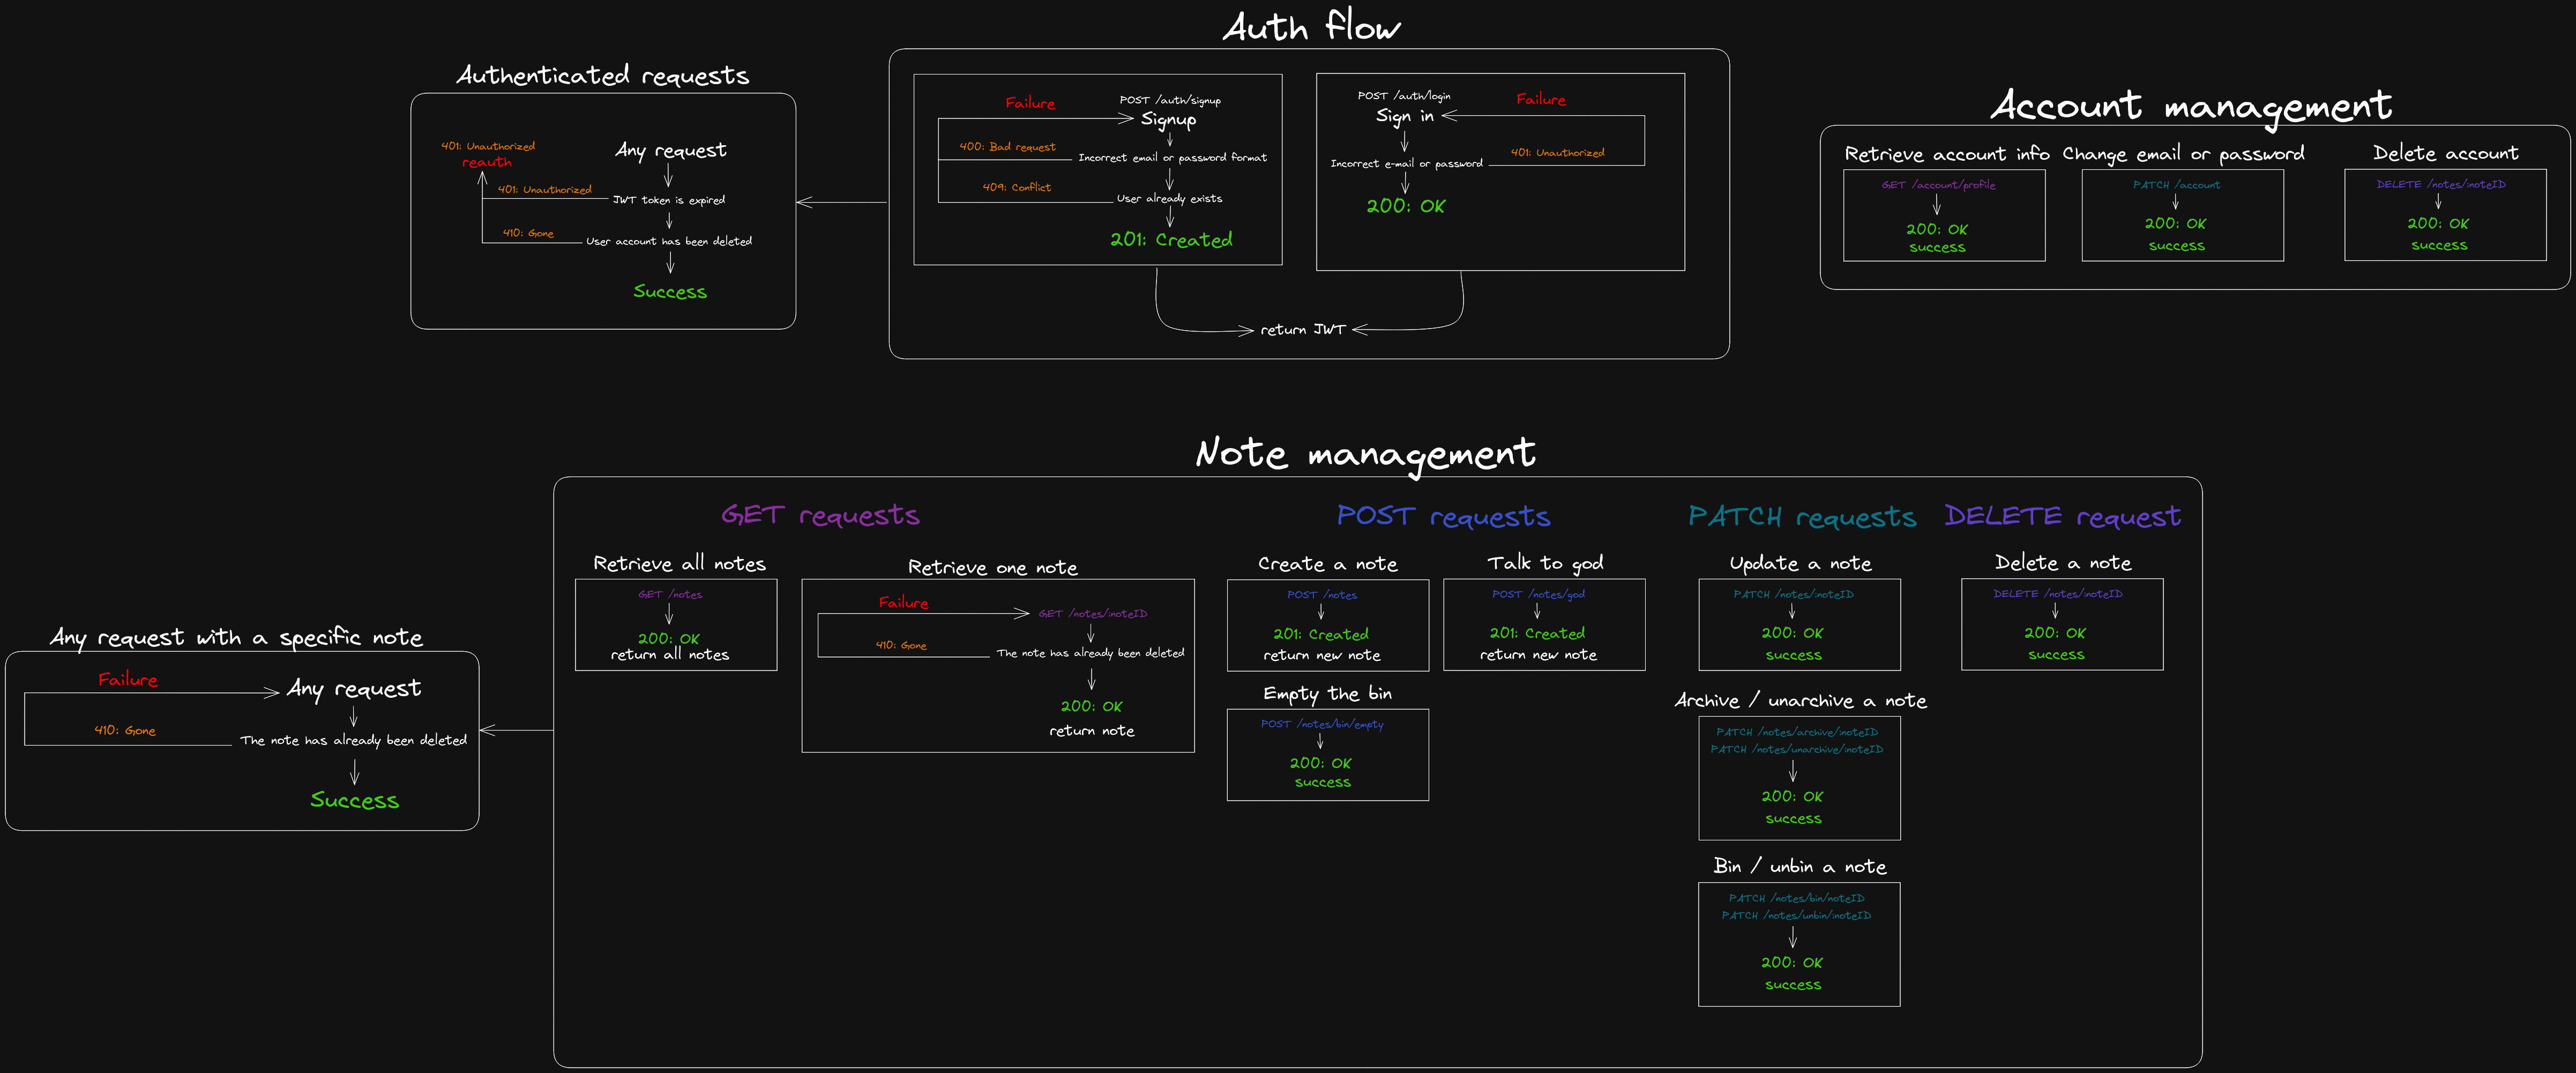Select 'The note has already been deleted' in left box
The height and width of the screenshot is (1073, 2576).
pyautogui.click(x=353, y=740)
